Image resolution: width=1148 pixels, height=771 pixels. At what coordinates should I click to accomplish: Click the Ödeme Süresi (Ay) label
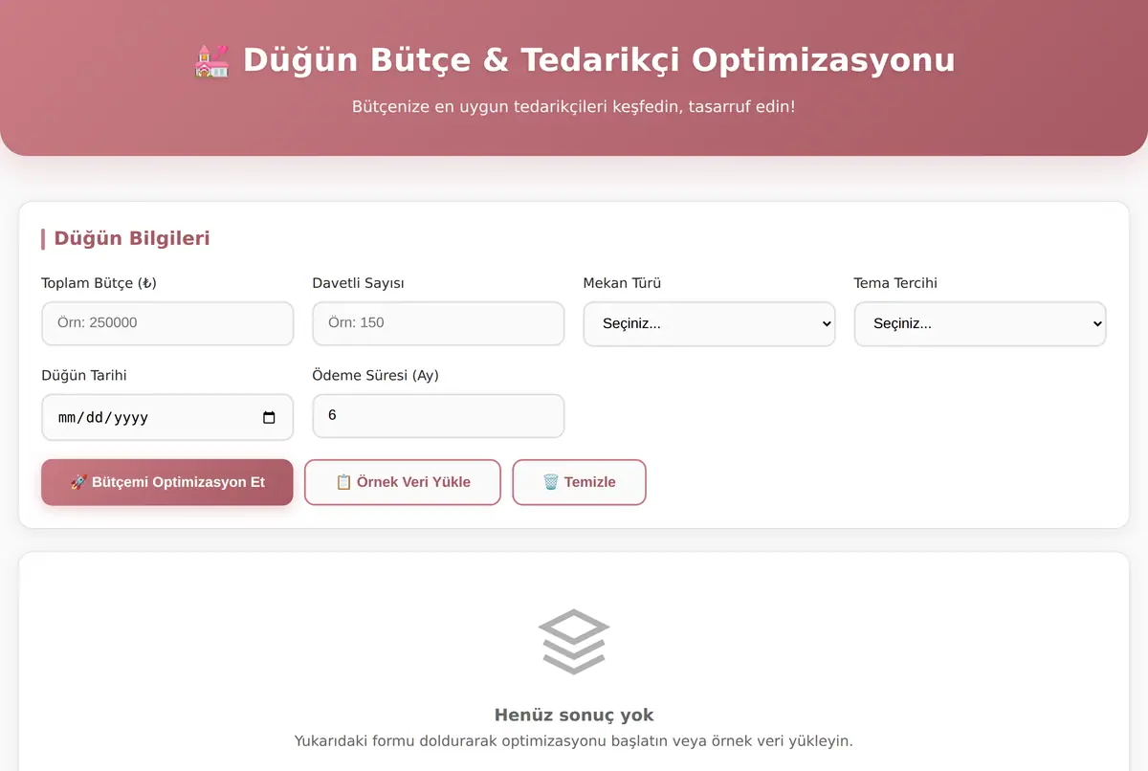376,375
